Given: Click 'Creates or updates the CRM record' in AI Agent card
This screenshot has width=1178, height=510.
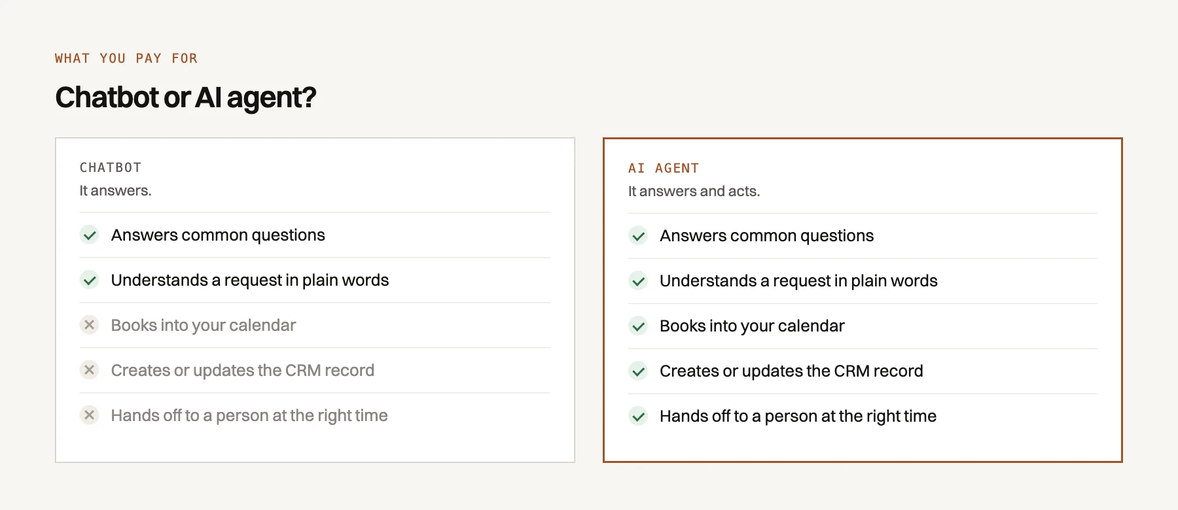Looking at the screenshot, I should click(x=791, y=371).
